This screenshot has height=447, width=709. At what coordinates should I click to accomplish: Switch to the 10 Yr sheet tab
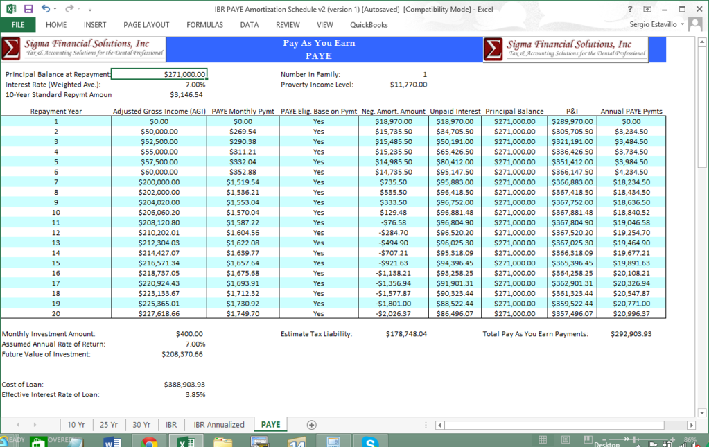(76, 425)
